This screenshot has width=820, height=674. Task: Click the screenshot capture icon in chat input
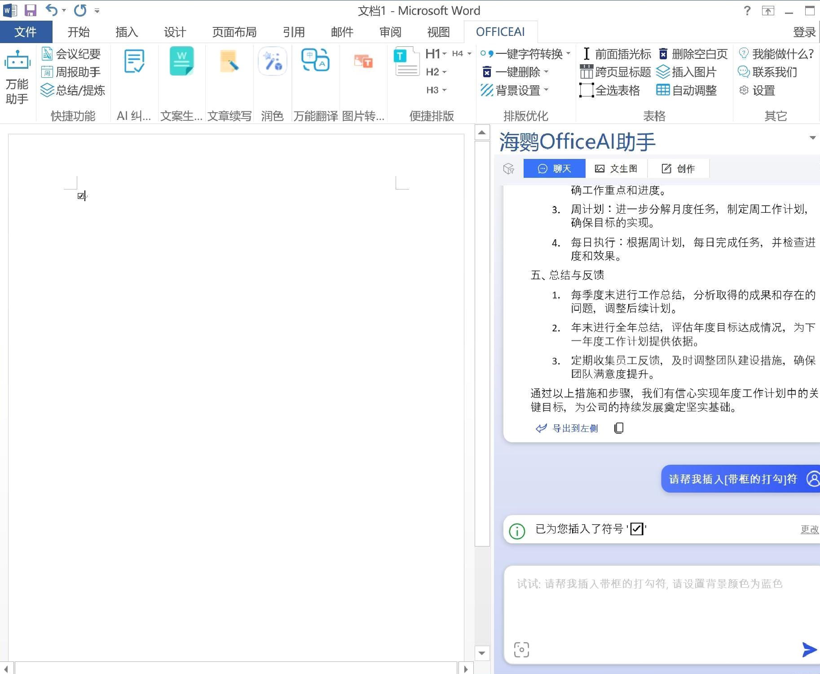coord(521,649)
